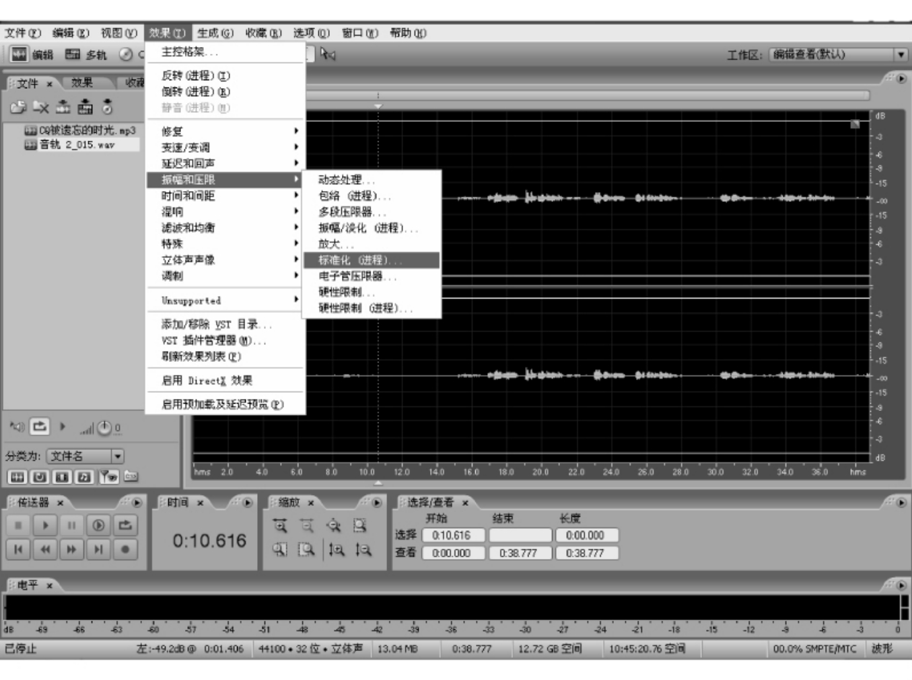Zoom to left edge of selection

pyautogui.click(x=280, y=550)
